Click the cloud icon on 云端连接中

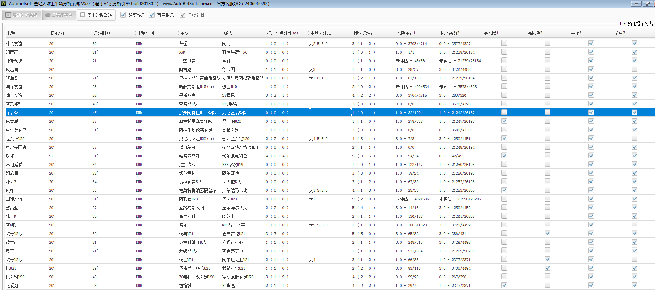[x=48, y=15]
